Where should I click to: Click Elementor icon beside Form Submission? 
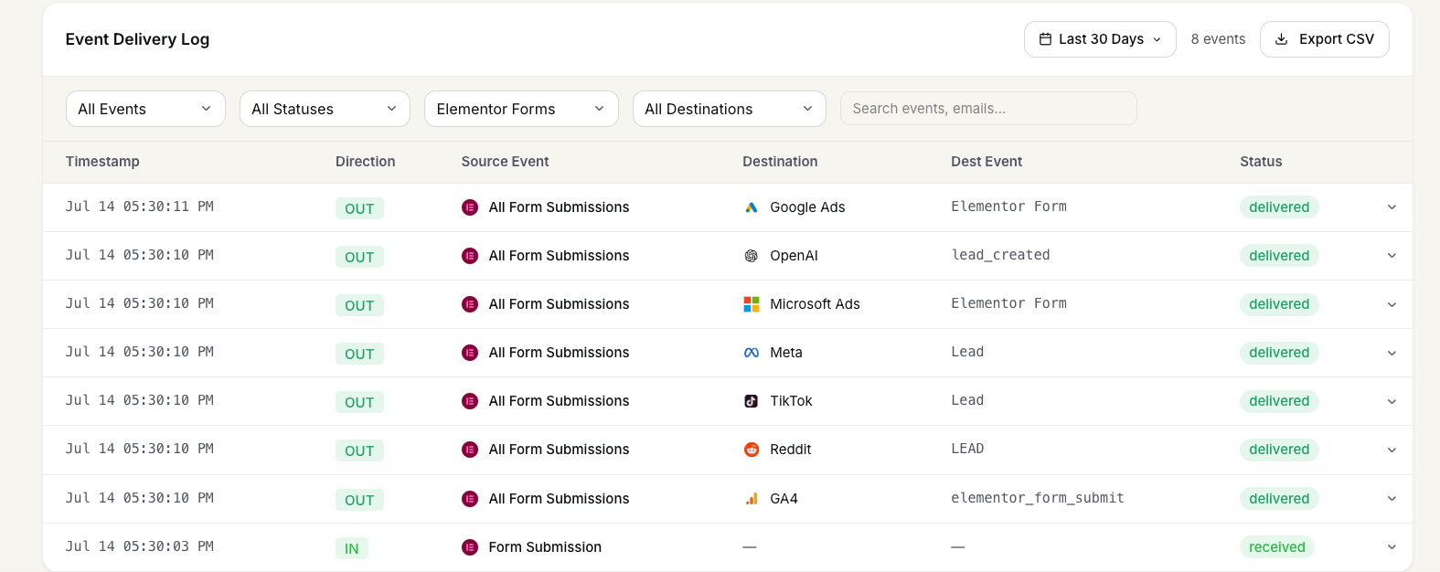point(470,547)
